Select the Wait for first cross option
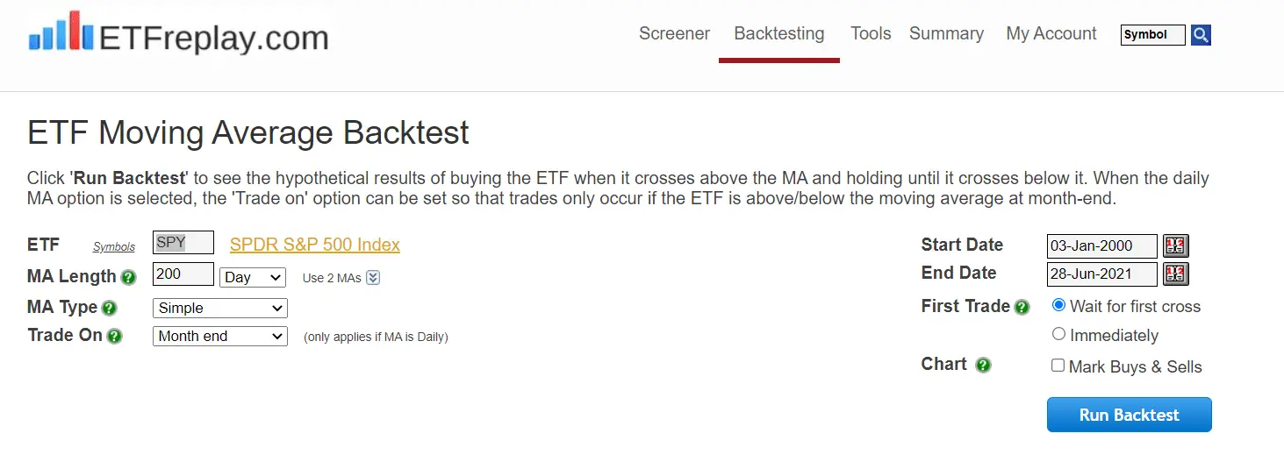 click(1058, 306)
